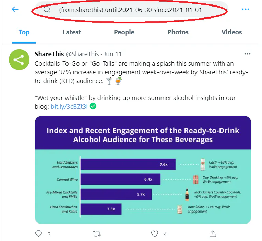Open tweet's more options menu
Viewport: 262px width, 241px height.
(247, 54)
